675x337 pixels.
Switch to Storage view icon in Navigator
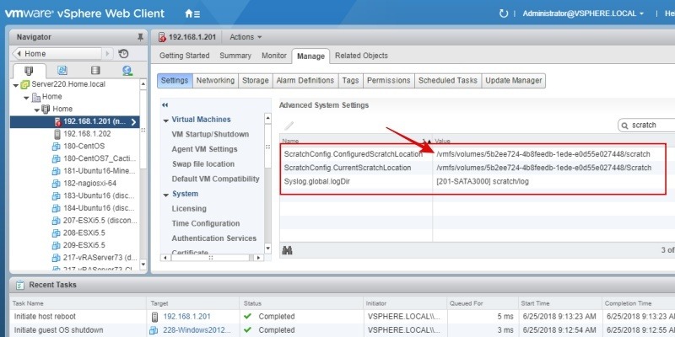pos(95,71)
